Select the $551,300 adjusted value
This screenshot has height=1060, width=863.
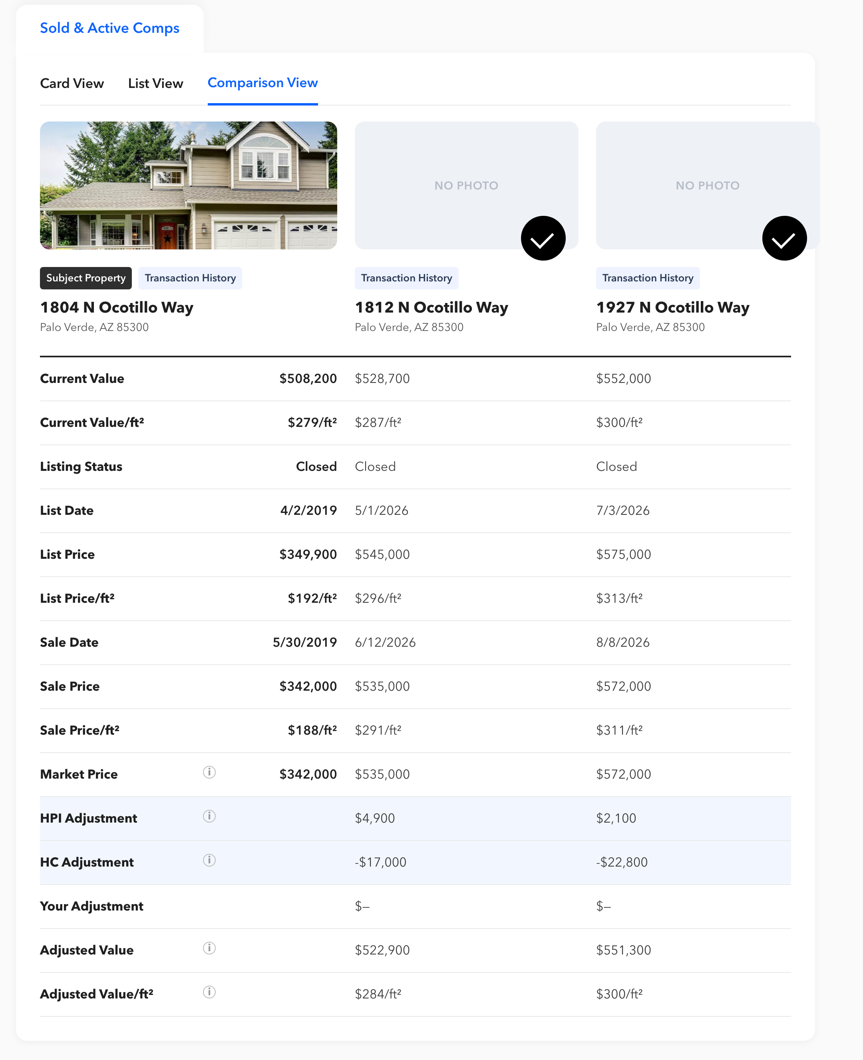click(623, 950)
